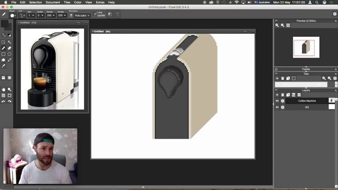Select the Ellipse shape tool
Viewport: 338px width, 190px height.
point(10,54)
